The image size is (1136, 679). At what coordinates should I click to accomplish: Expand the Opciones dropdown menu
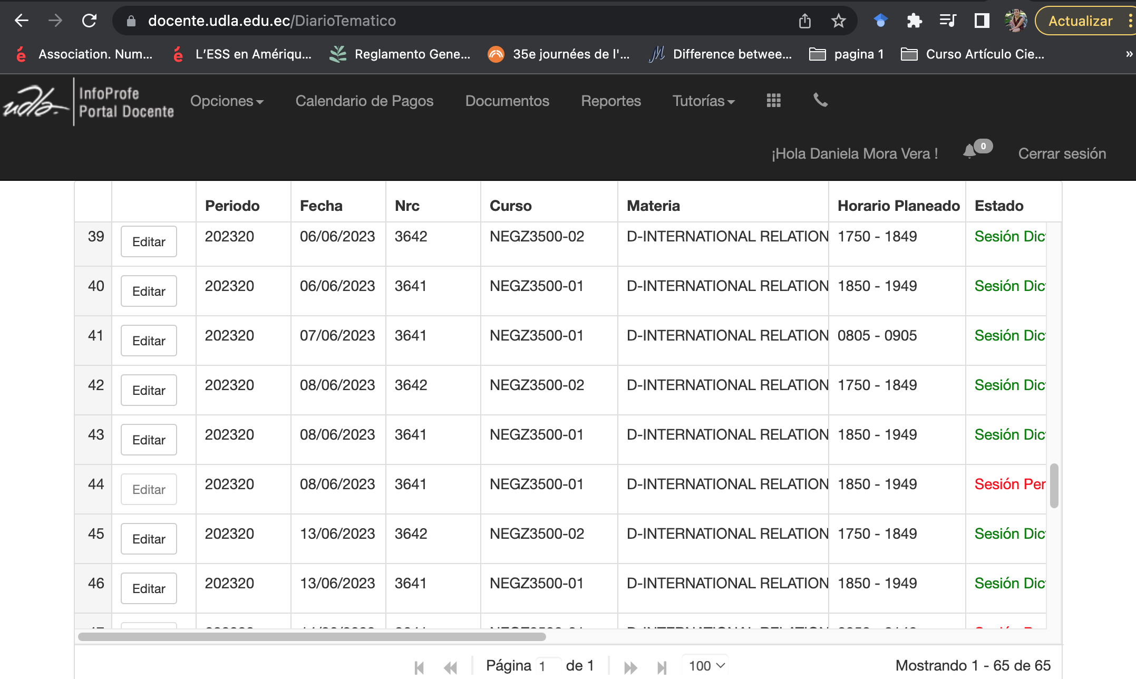227,101
